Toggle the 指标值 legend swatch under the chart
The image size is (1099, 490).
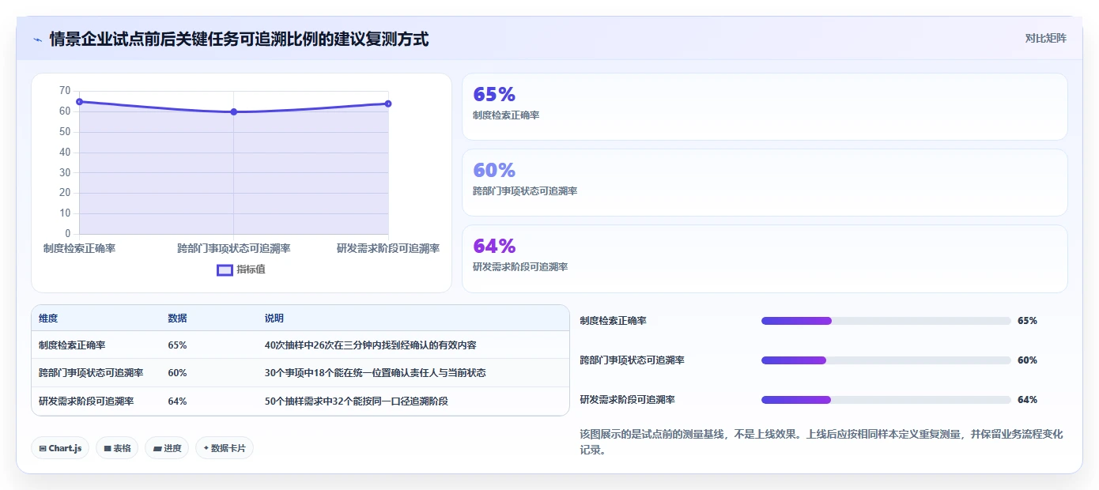pyautogui.click(x=225, y=269)
